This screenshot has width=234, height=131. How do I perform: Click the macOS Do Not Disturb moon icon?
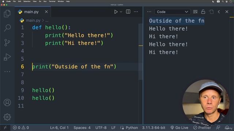click(x=213, y=1)
